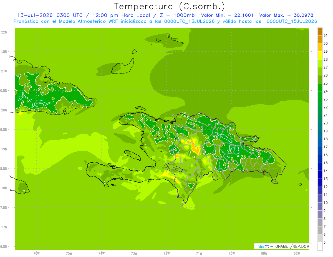Pick the legend color band between 6 and 7
The width and height of the screenshot is (333, 257).
click(320, 230)
